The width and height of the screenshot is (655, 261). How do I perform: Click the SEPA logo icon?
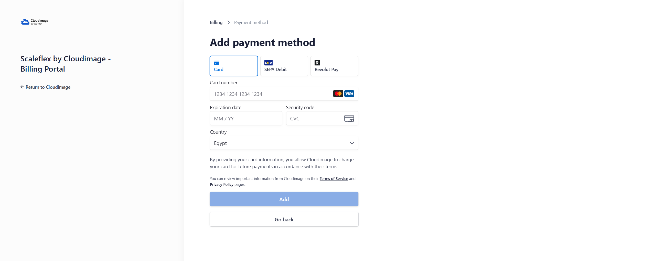[268, 63]
